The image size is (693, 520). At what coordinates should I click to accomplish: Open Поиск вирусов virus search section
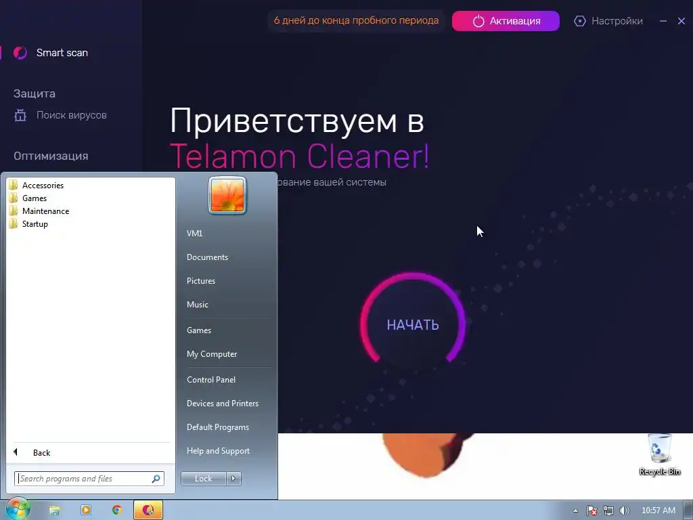(x=70, y=115)
